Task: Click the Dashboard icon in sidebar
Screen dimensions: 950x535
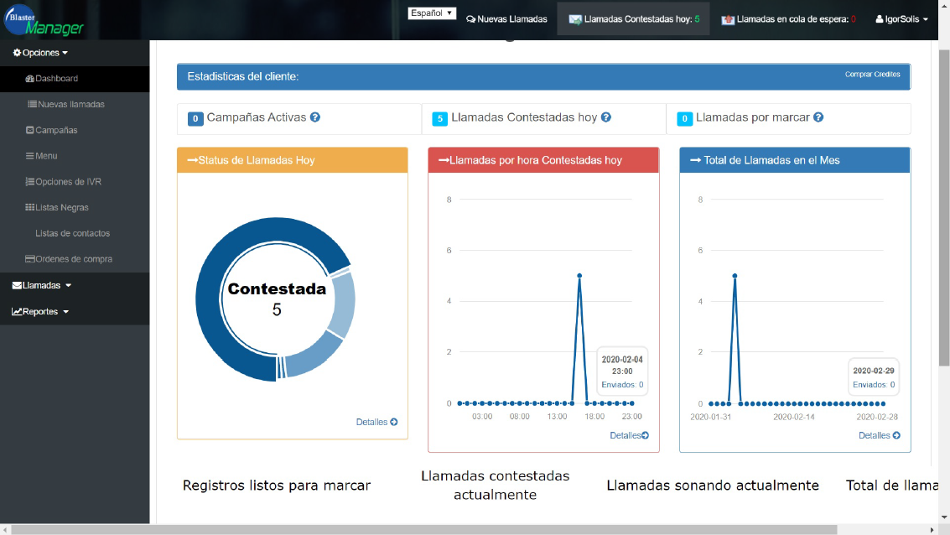Action: click(30, 79)
